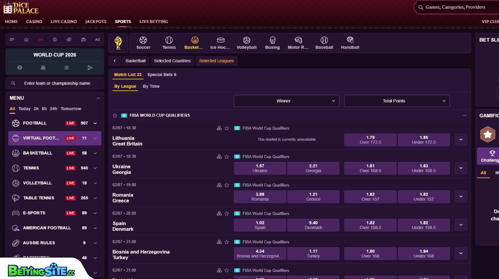
Task: Click the World Cup 2026 ball icon
Action: pyautogui.click(x=19, y=68)
